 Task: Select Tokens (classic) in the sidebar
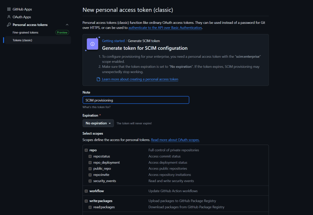22,40
